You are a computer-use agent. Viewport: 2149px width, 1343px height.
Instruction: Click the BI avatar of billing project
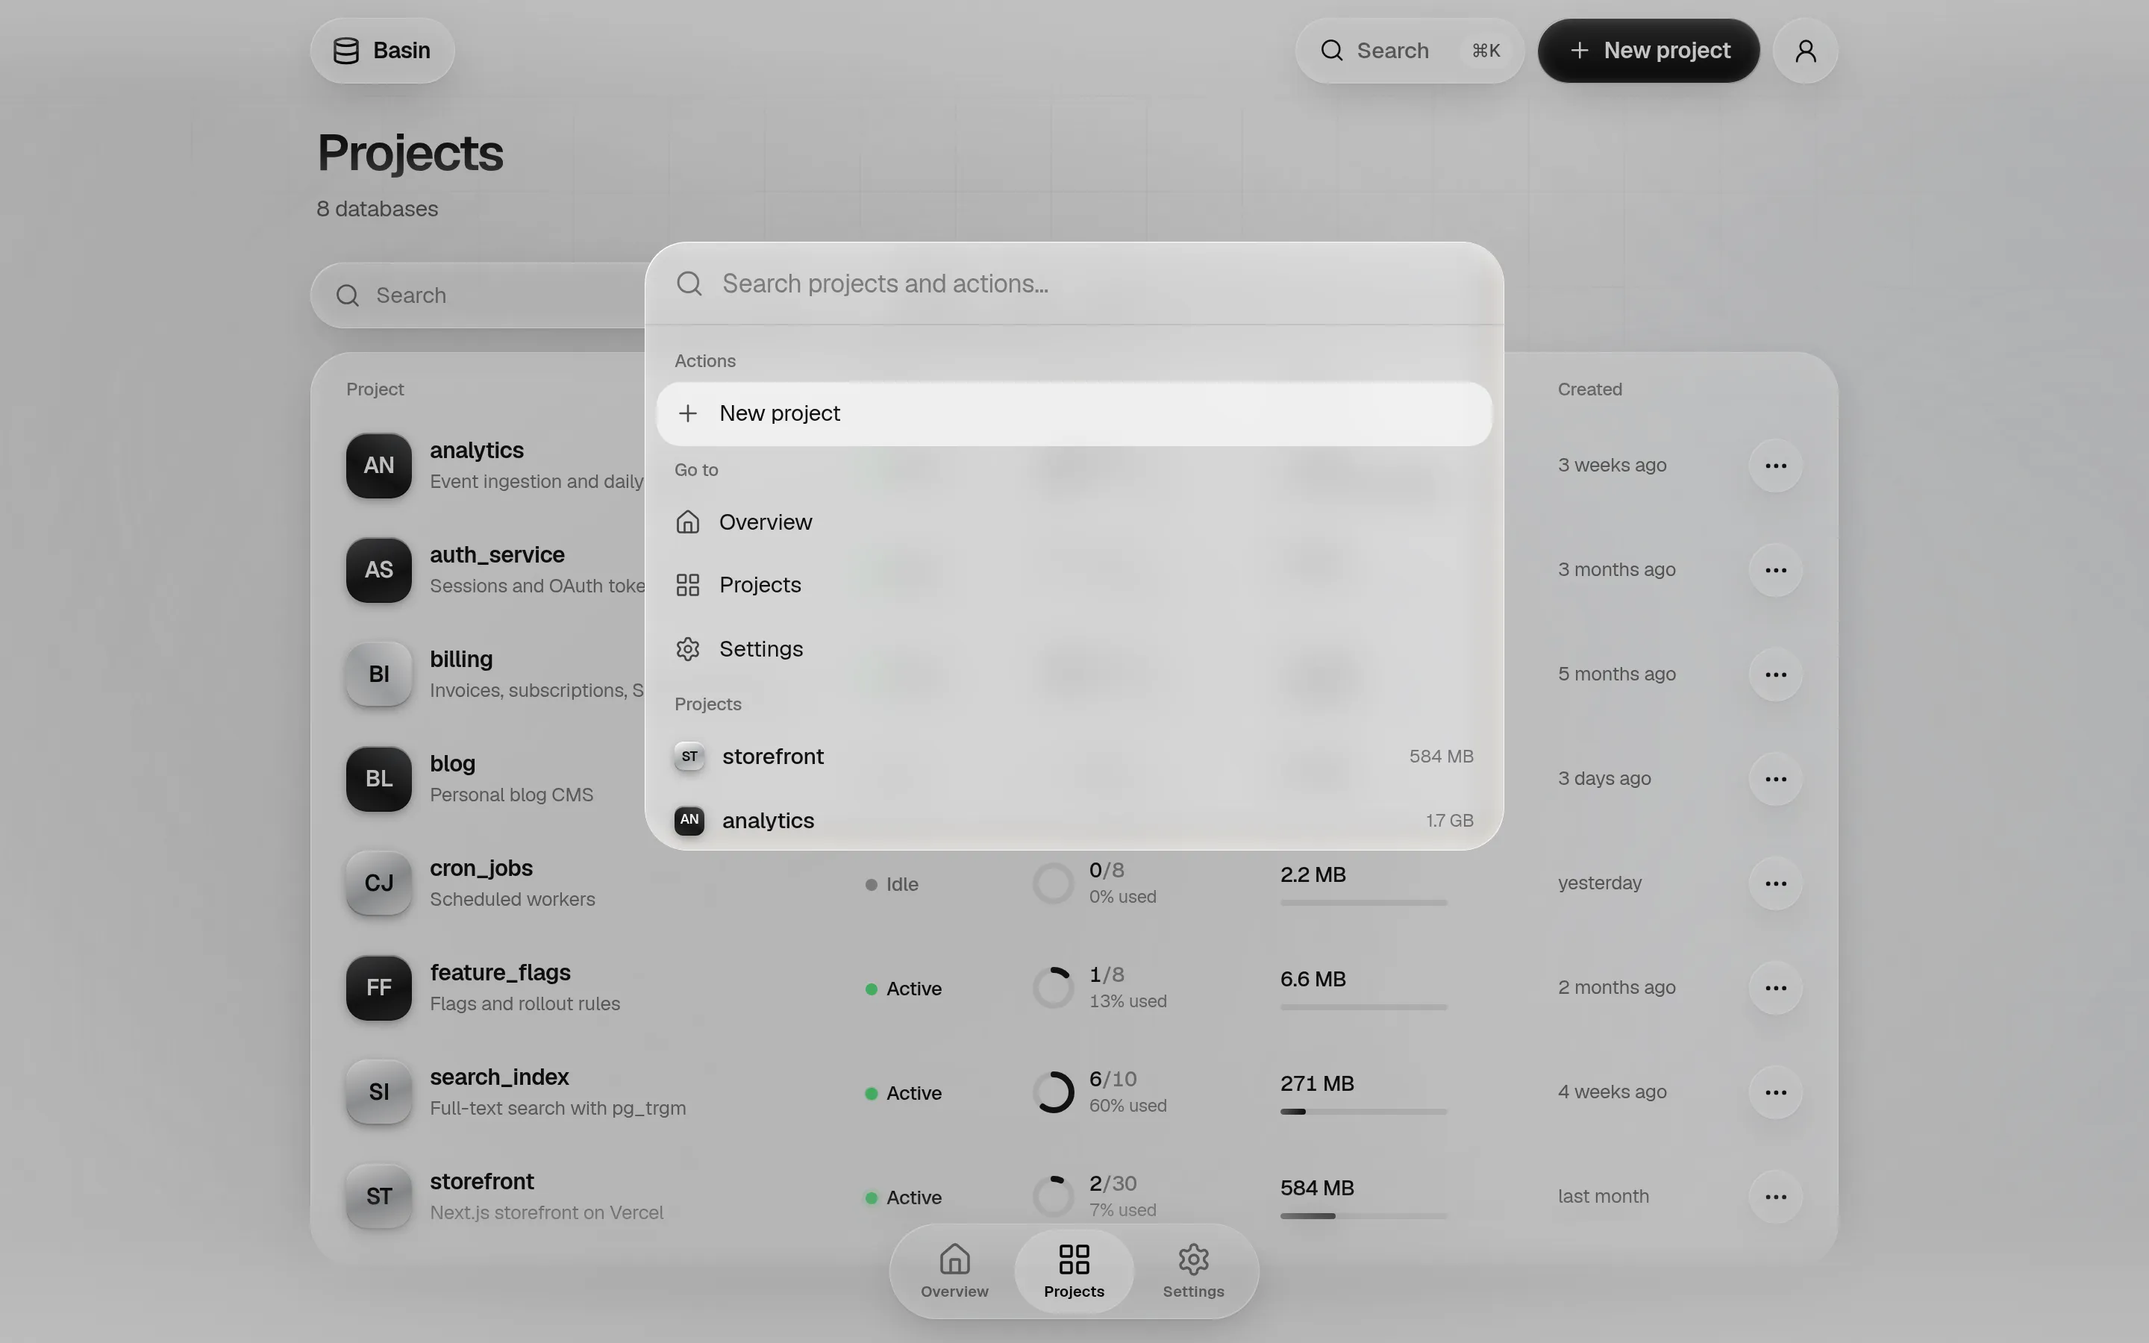click(x=379, y=674)
